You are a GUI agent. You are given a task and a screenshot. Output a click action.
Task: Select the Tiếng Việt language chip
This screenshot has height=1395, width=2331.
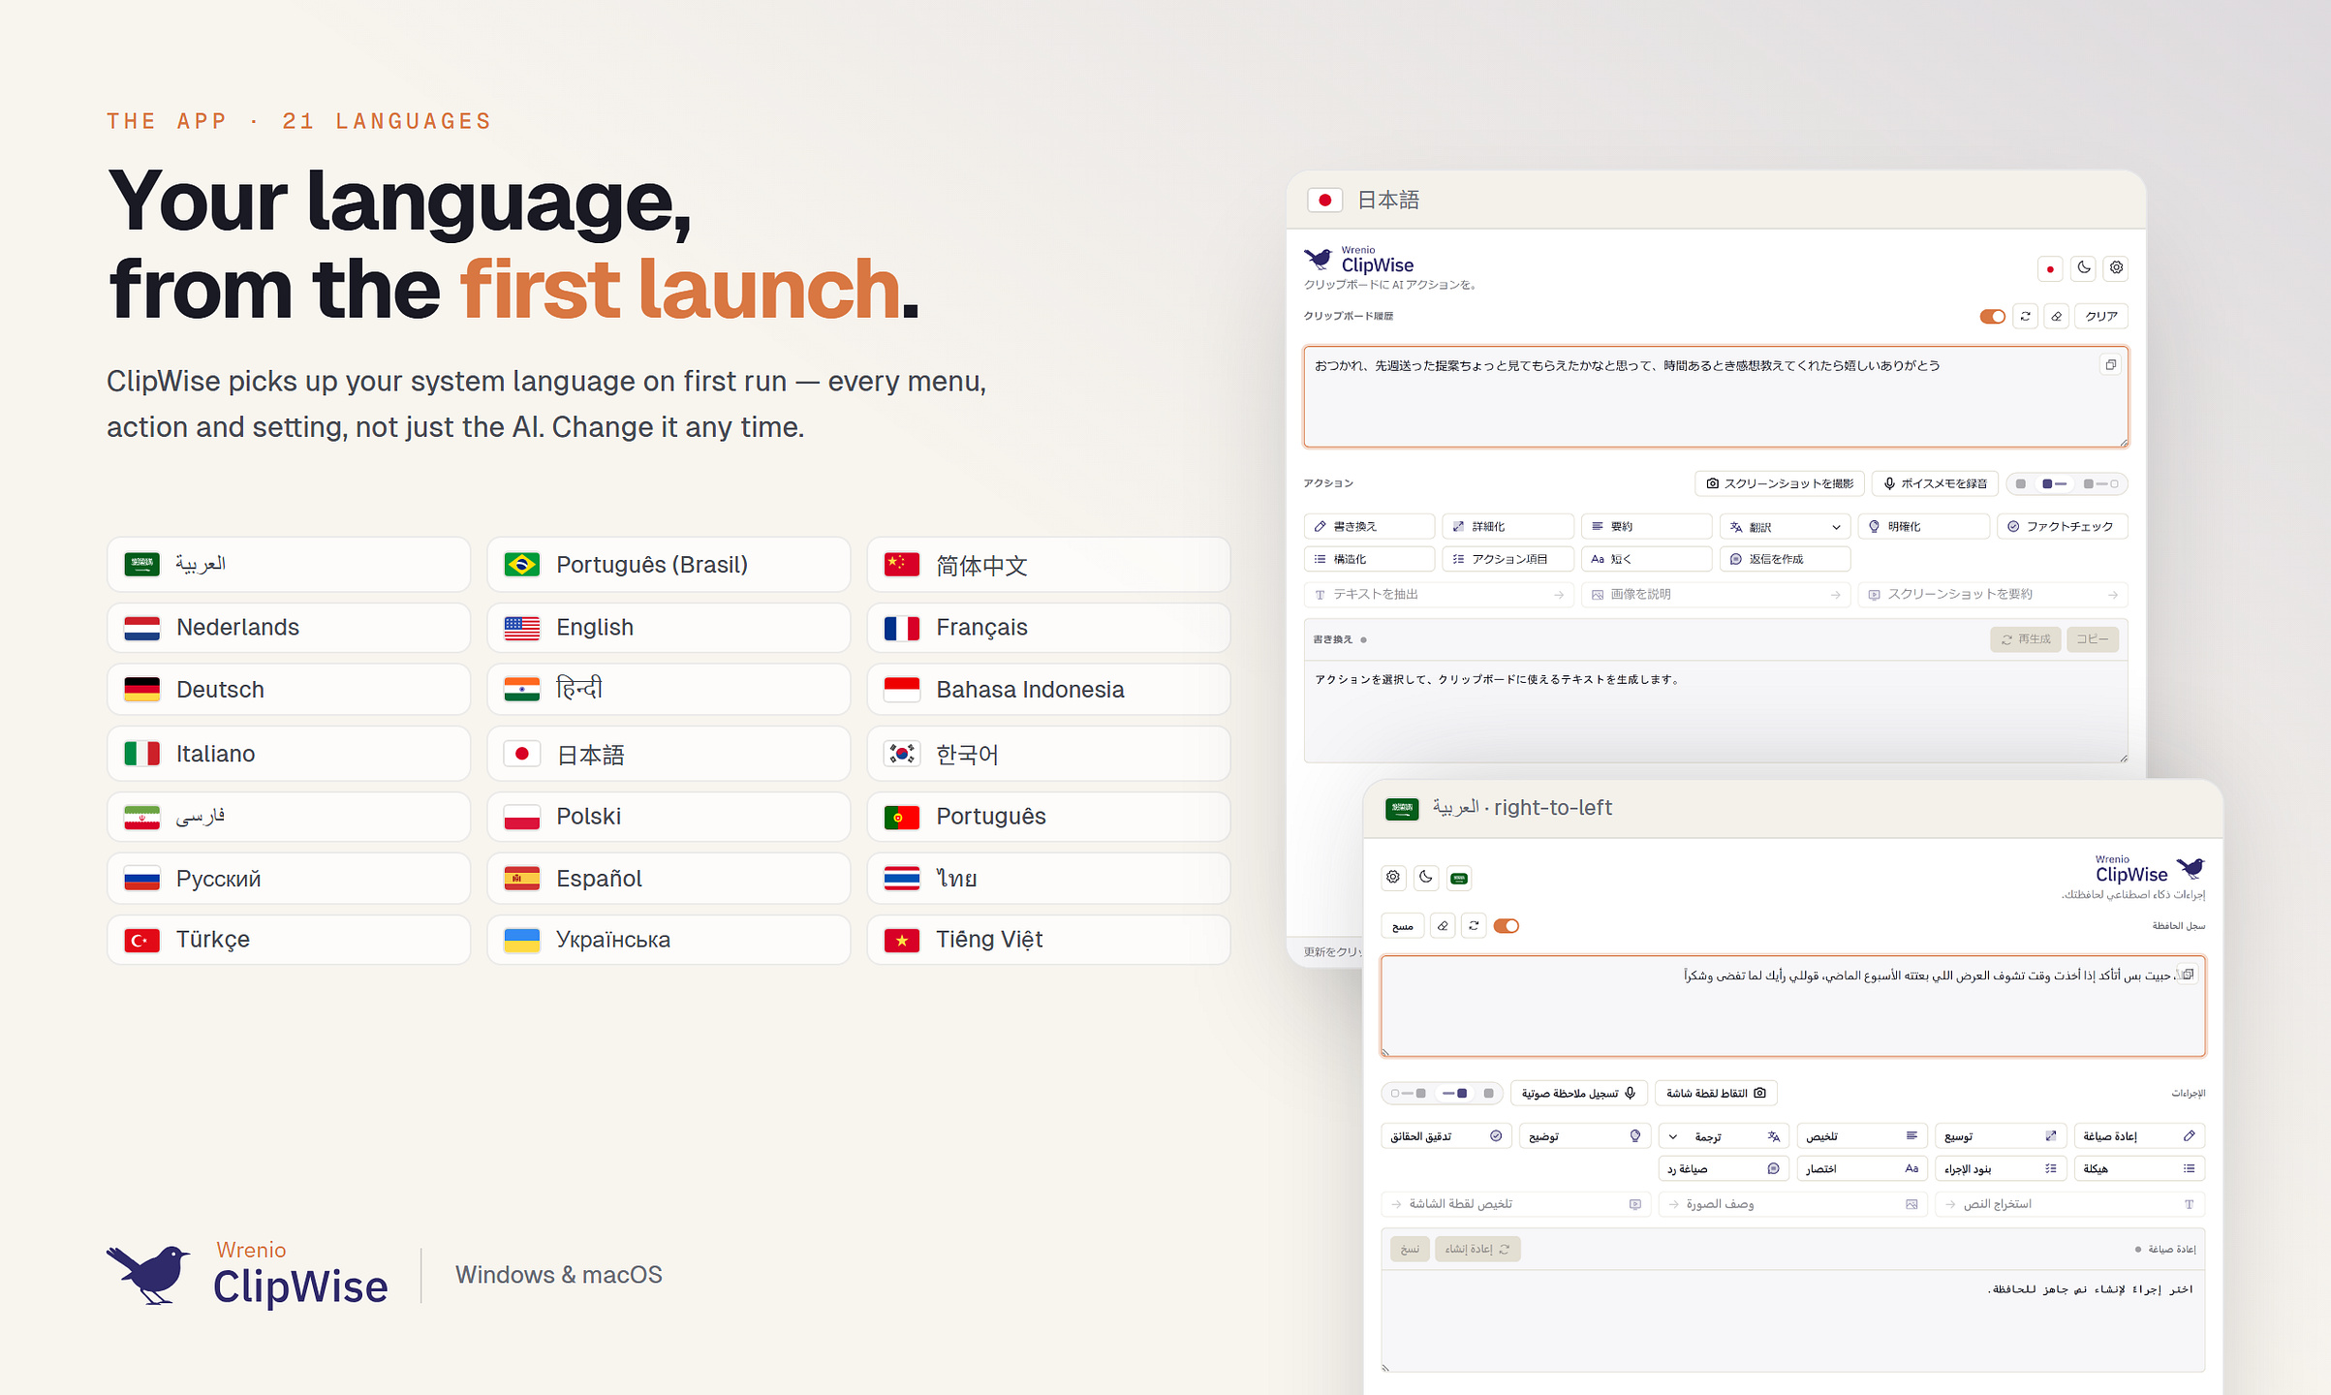click(1048, 940)
